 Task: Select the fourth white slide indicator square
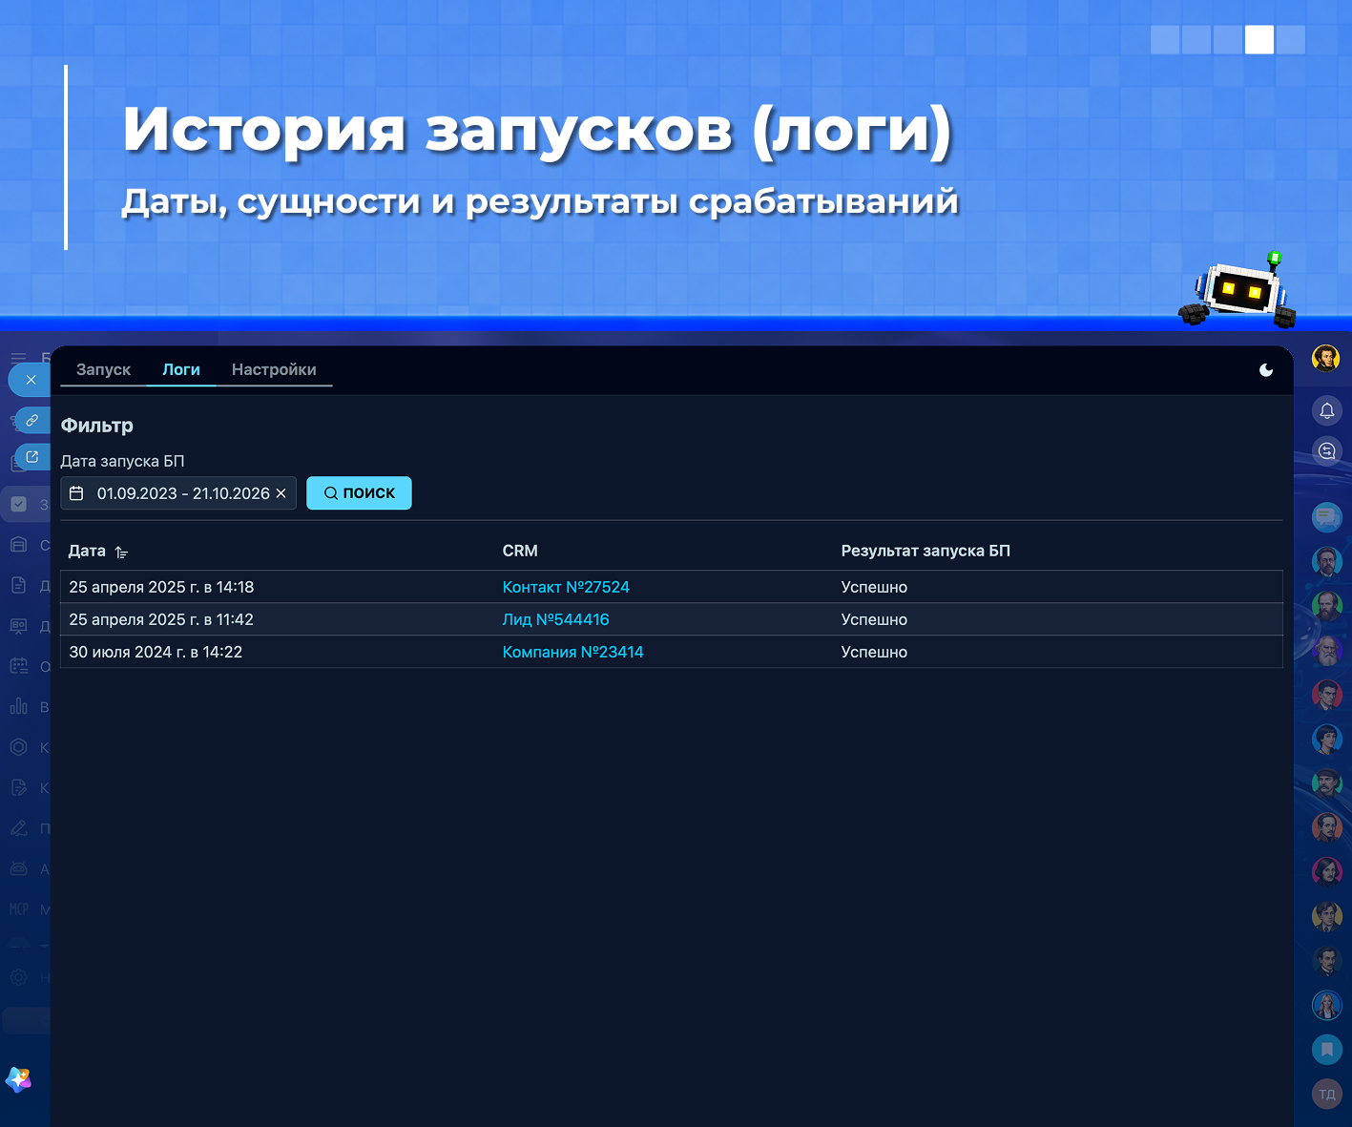tap(1259, 39)
